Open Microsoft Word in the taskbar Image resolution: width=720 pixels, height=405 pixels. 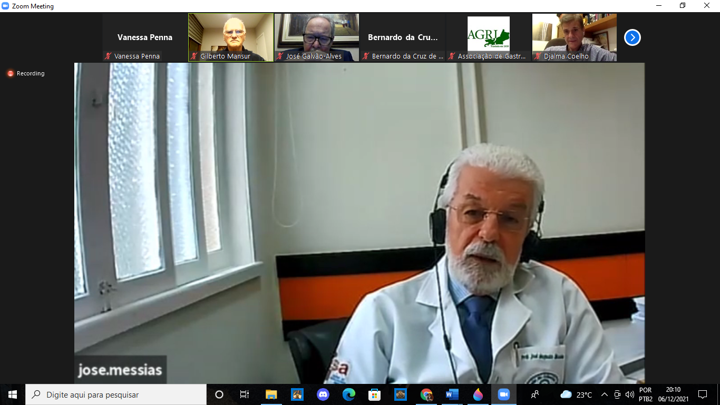coord(452,394)
